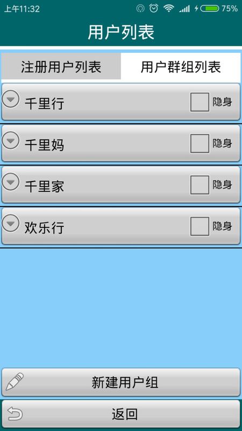The image size is (242, 431).
Task: Tap the hotspot circle icon in status bar
Action: pos(140,9)
